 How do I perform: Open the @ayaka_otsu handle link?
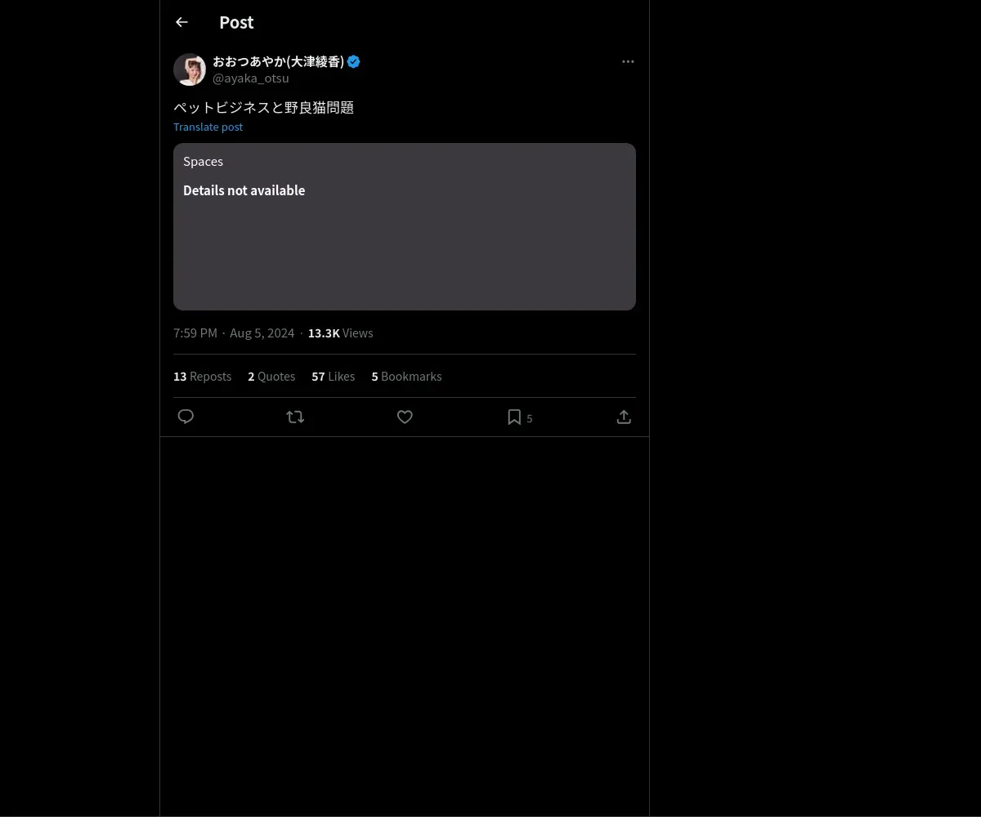(251, 78)
